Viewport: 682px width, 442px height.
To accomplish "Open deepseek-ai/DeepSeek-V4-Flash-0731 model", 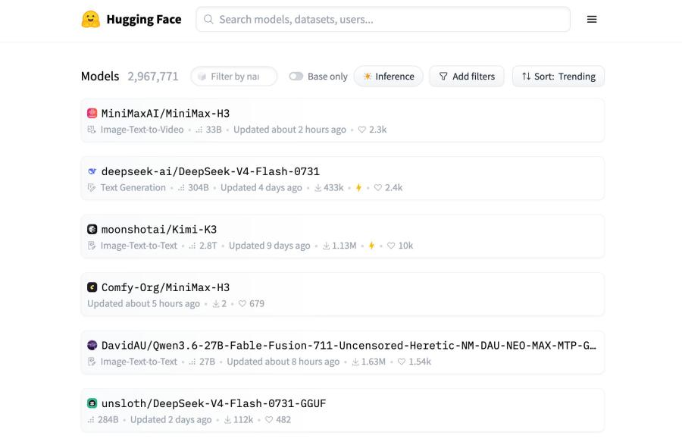I will tap(210, 171).
